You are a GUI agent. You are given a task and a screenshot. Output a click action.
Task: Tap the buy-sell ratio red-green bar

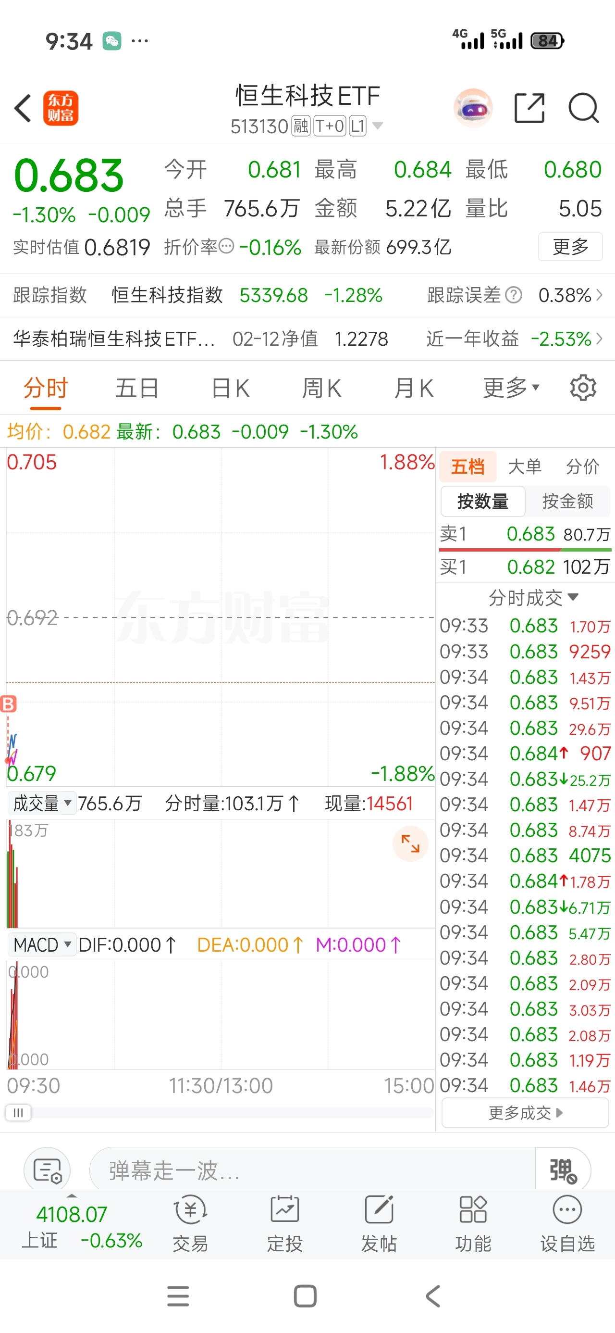click(525, 550)
